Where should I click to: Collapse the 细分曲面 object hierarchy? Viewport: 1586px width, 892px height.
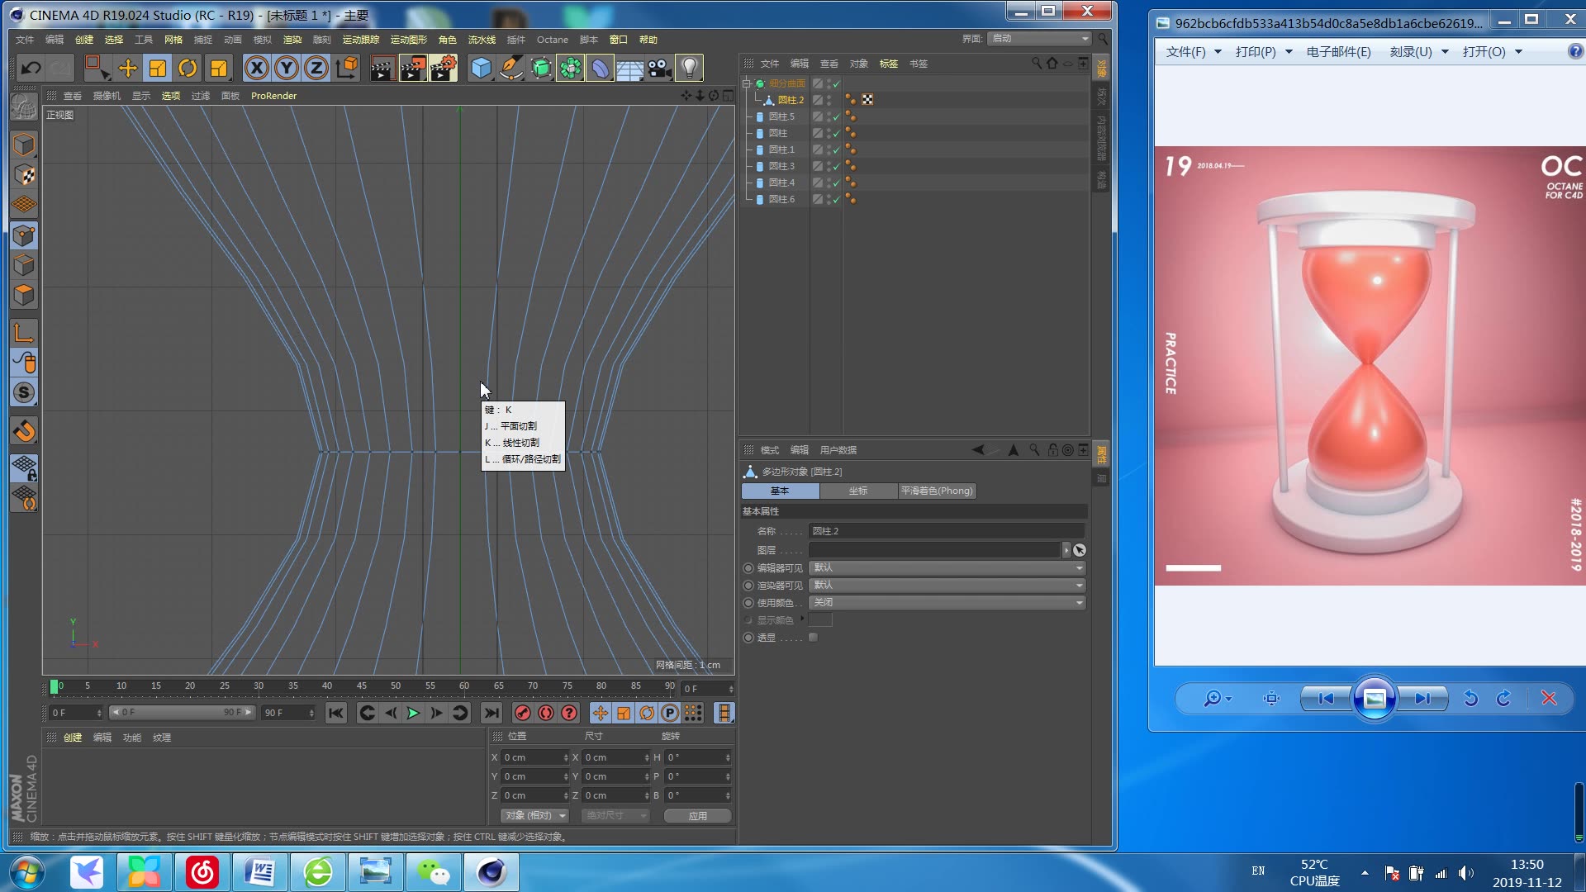point(747,83)
